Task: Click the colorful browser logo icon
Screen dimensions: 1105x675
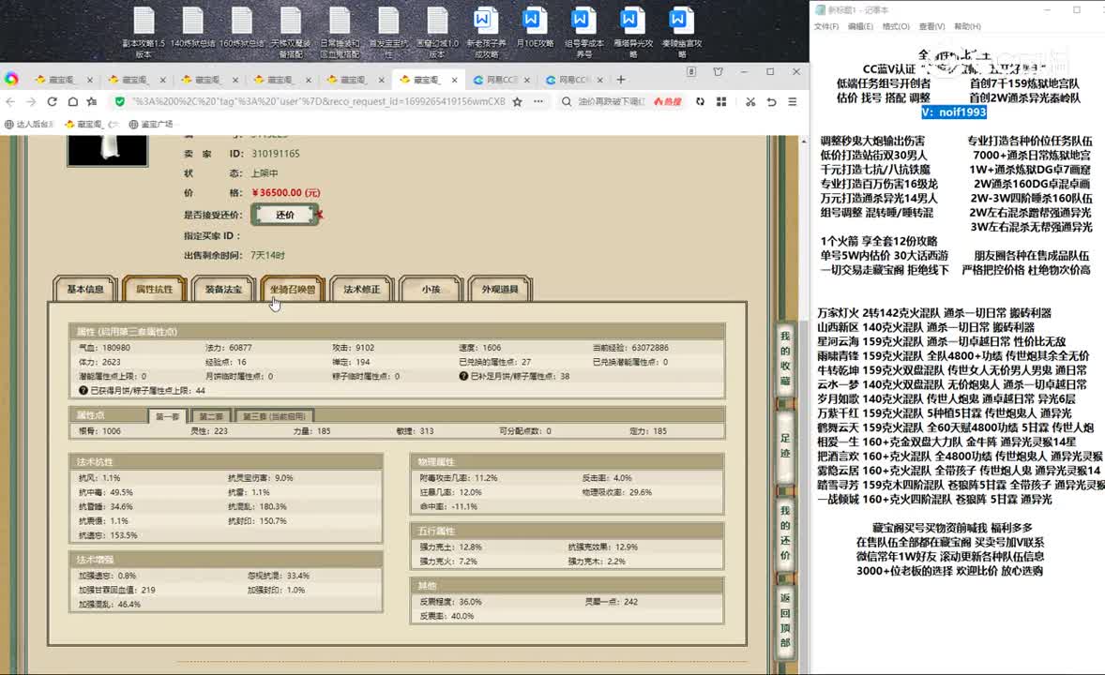Action: 11,79
